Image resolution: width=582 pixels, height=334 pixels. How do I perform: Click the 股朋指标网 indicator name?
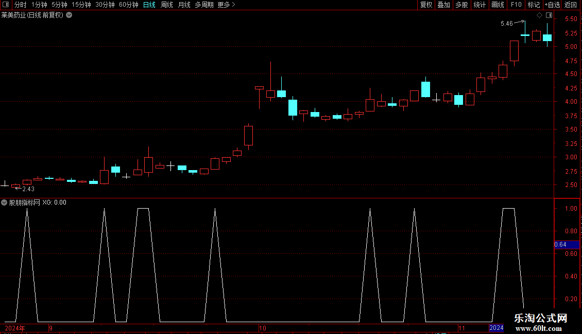click(25, 202)
